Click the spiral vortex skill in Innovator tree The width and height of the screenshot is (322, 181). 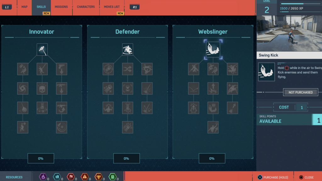coord(23,88)
